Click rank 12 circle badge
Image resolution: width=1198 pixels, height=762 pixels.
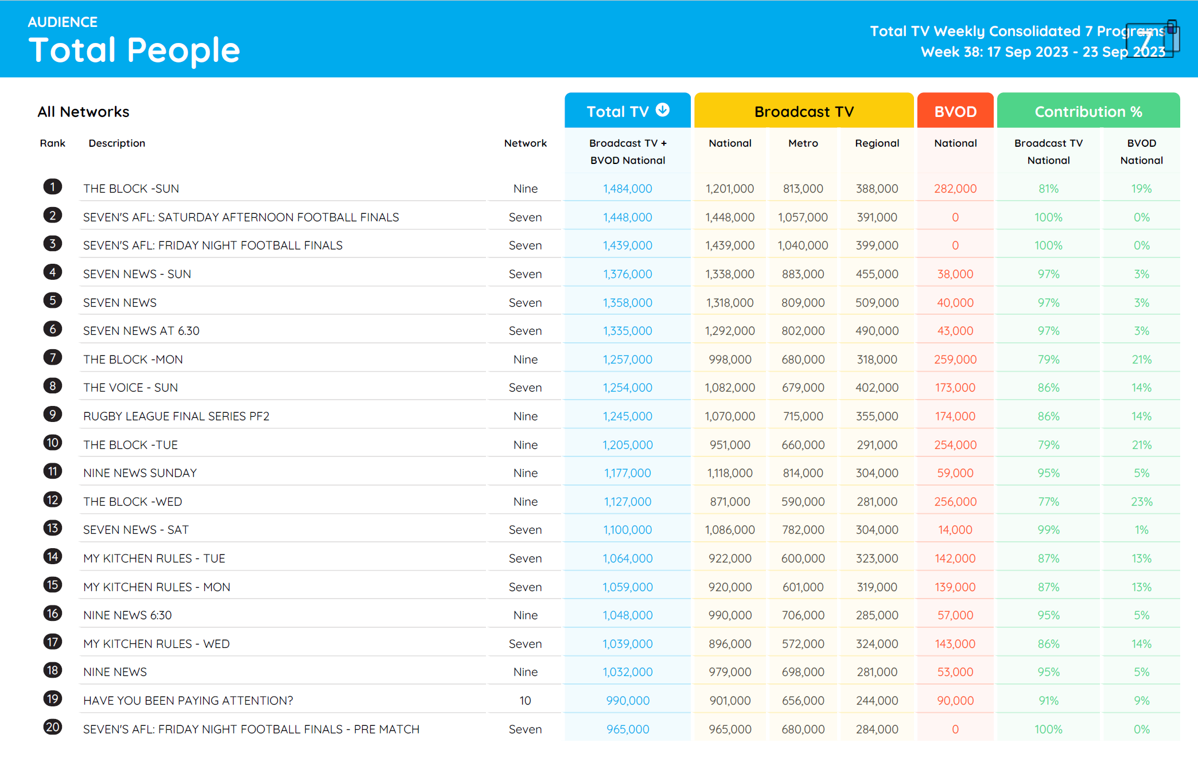coord(53,500)
